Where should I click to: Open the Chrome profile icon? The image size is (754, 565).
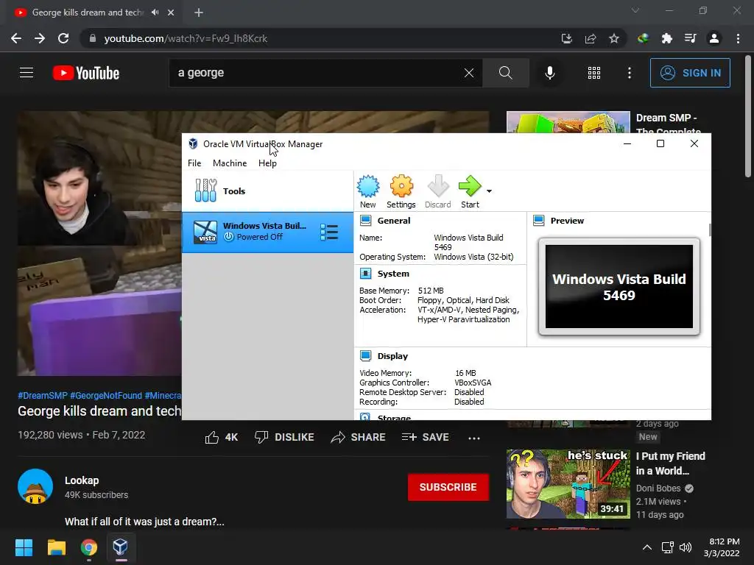point(714,38)
